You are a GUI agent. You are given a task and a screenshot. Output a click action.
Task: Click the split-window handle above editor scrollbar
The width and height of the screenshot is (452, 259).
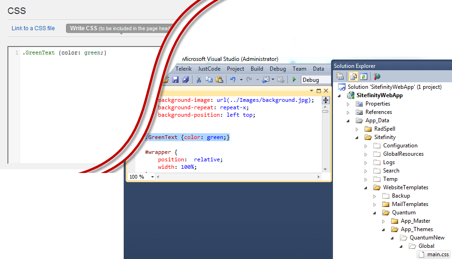326,100
